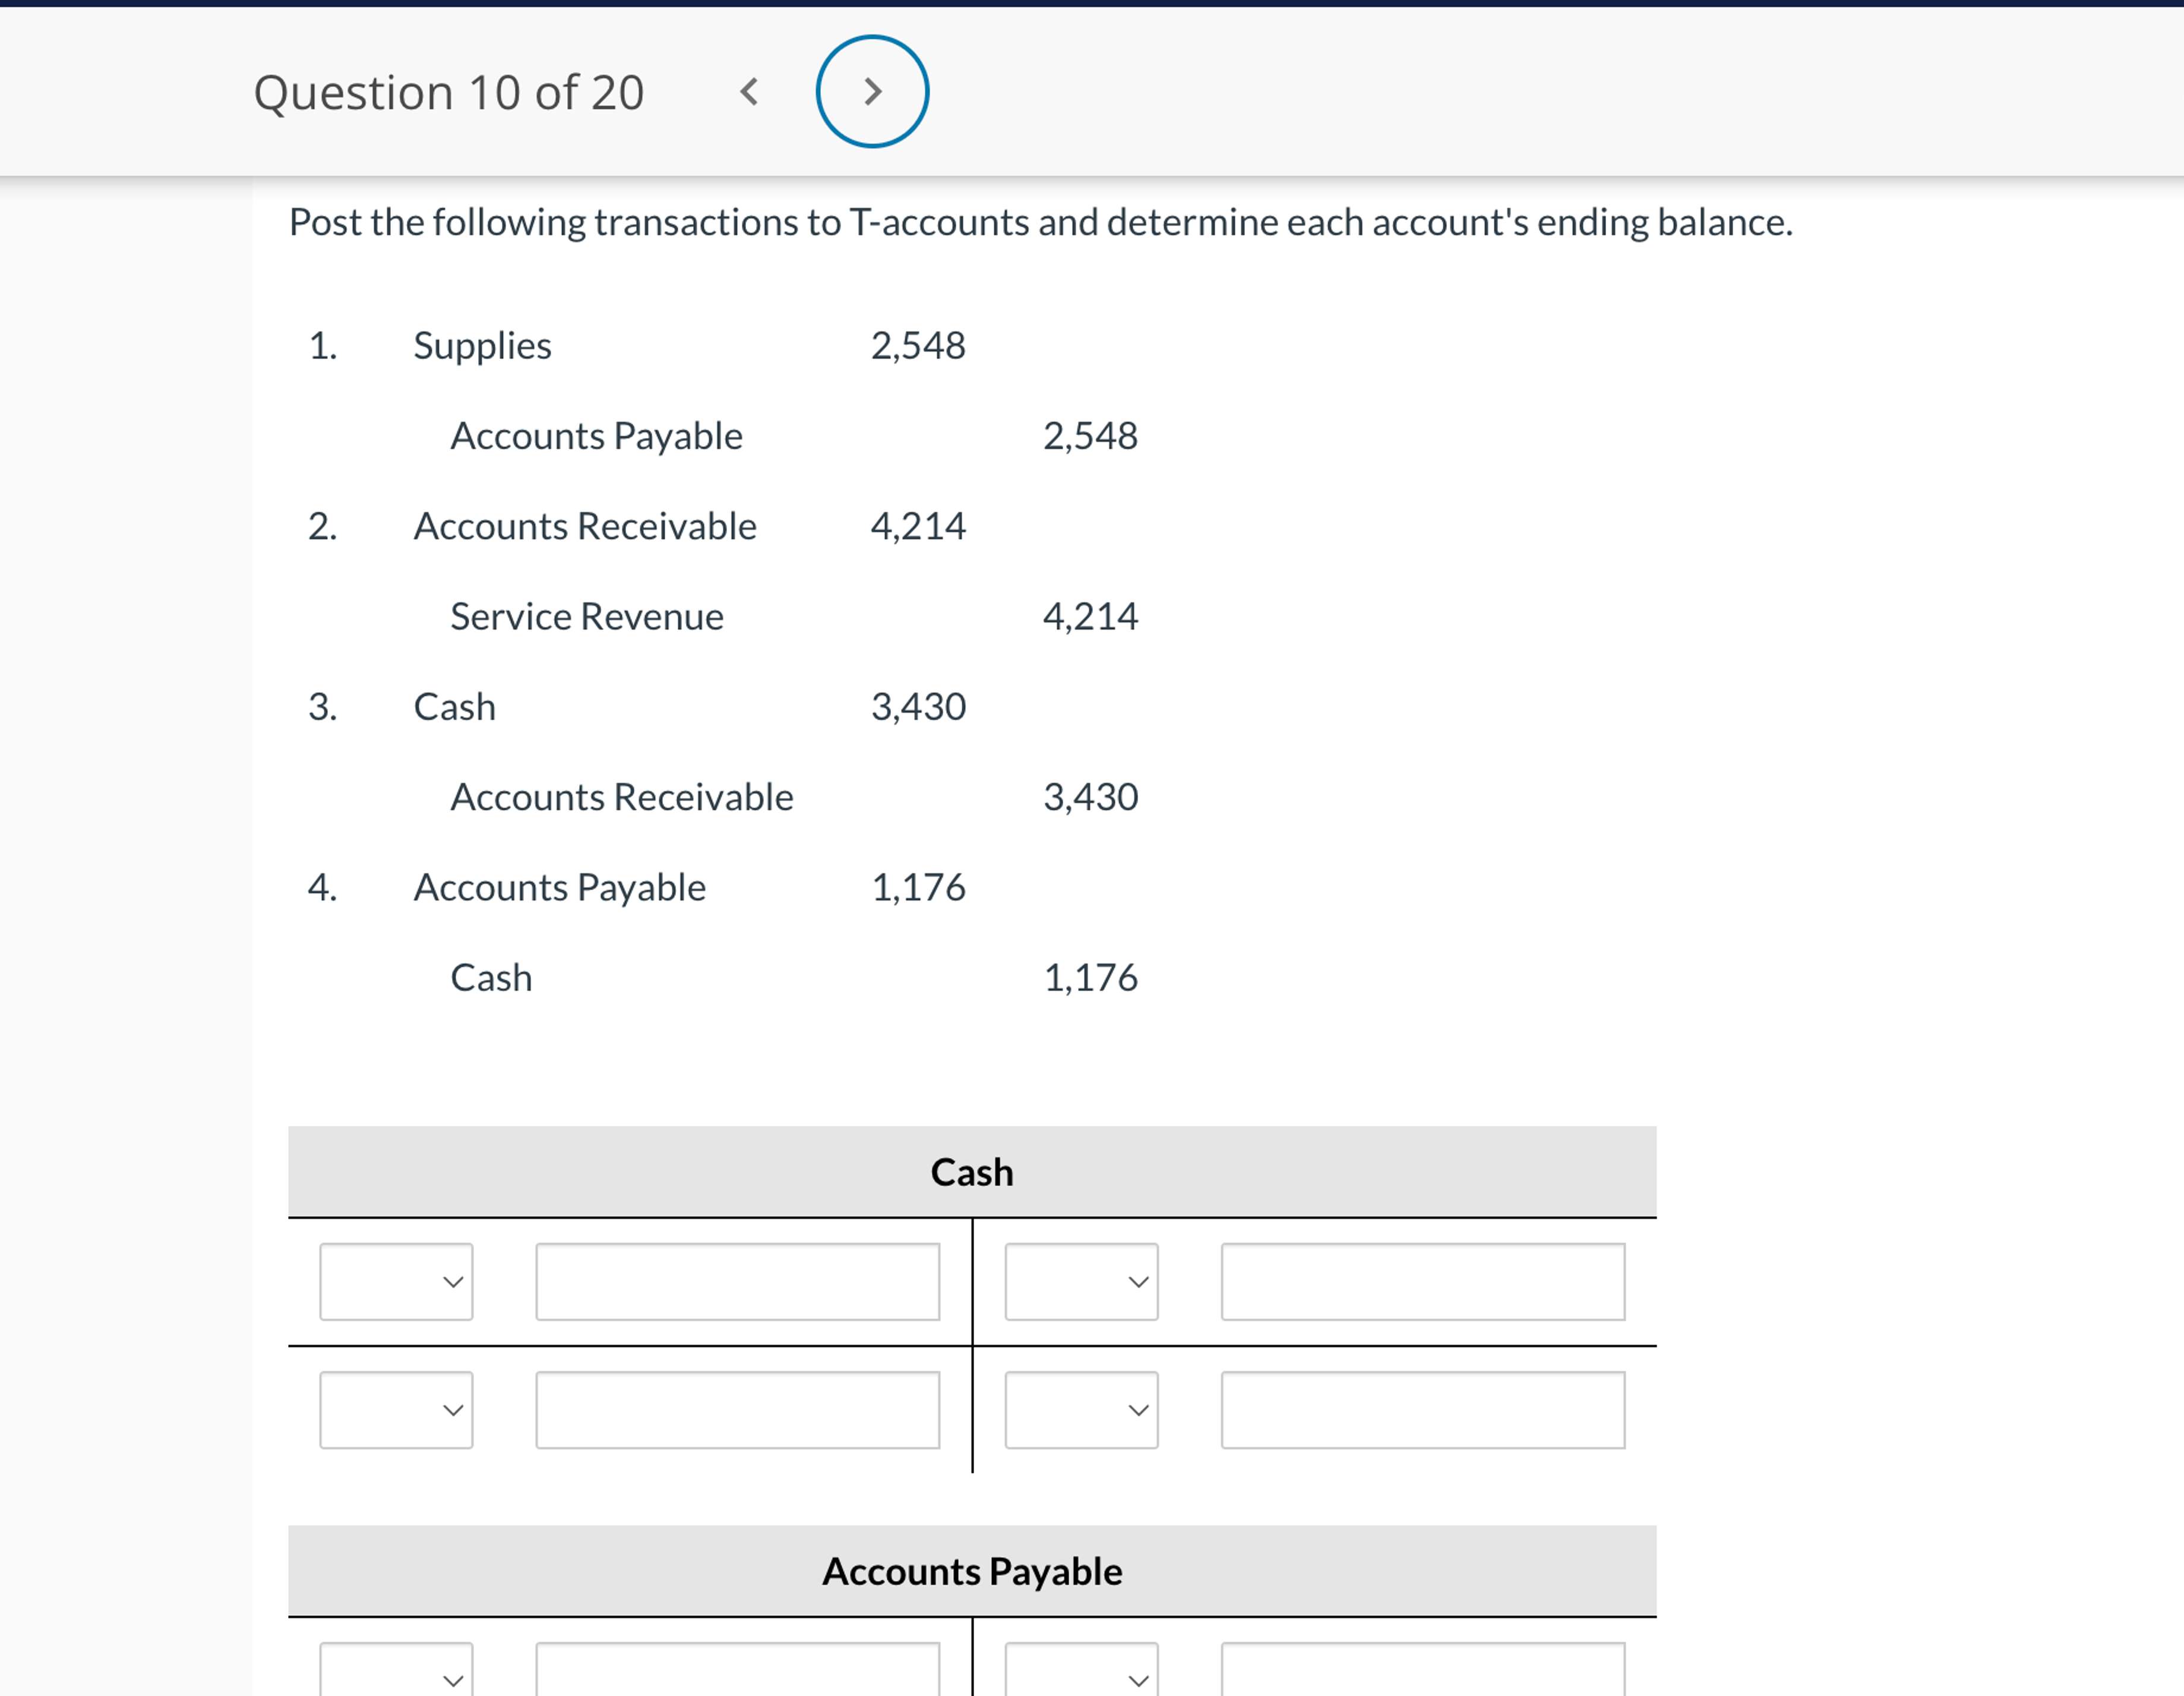Click the 'Service Revenue' credit entry
This screenshot has height=1696, width=2184.
[x=587, y=617]
